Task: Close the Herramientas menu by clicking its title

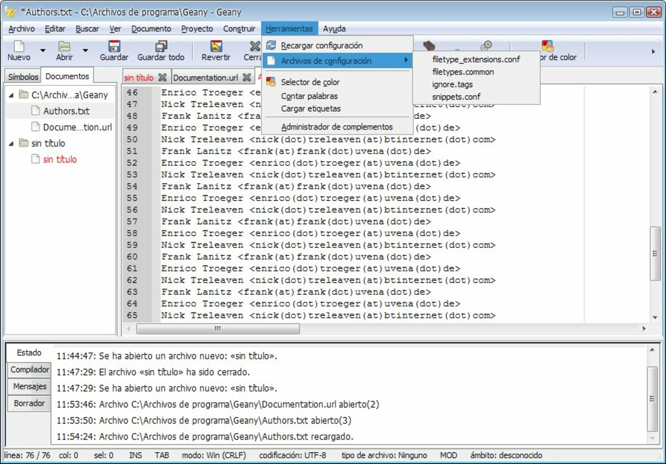Action: (x=289, y=29)
